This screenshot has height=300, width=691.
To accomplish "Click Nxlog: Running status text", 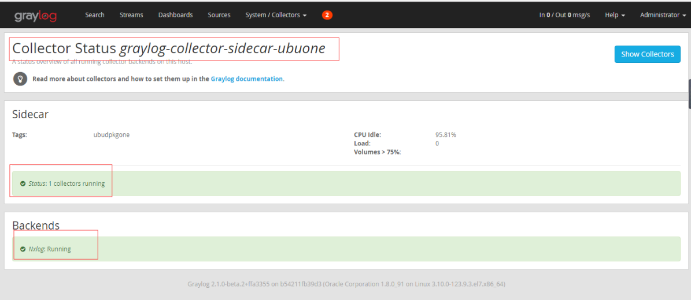I will point(49,249).
